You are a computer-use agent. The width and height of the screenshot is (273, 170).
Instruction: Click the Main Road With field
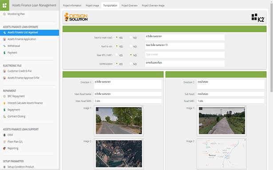click(128, 101)
